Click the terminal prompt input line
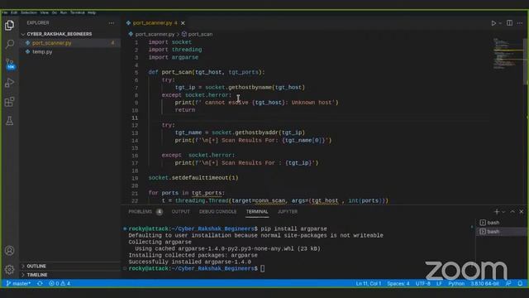 [x=263, y=268]
